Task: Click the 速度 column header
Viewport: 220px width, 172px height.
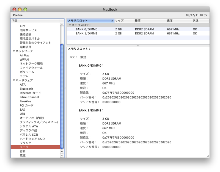Action: [179, 21]
